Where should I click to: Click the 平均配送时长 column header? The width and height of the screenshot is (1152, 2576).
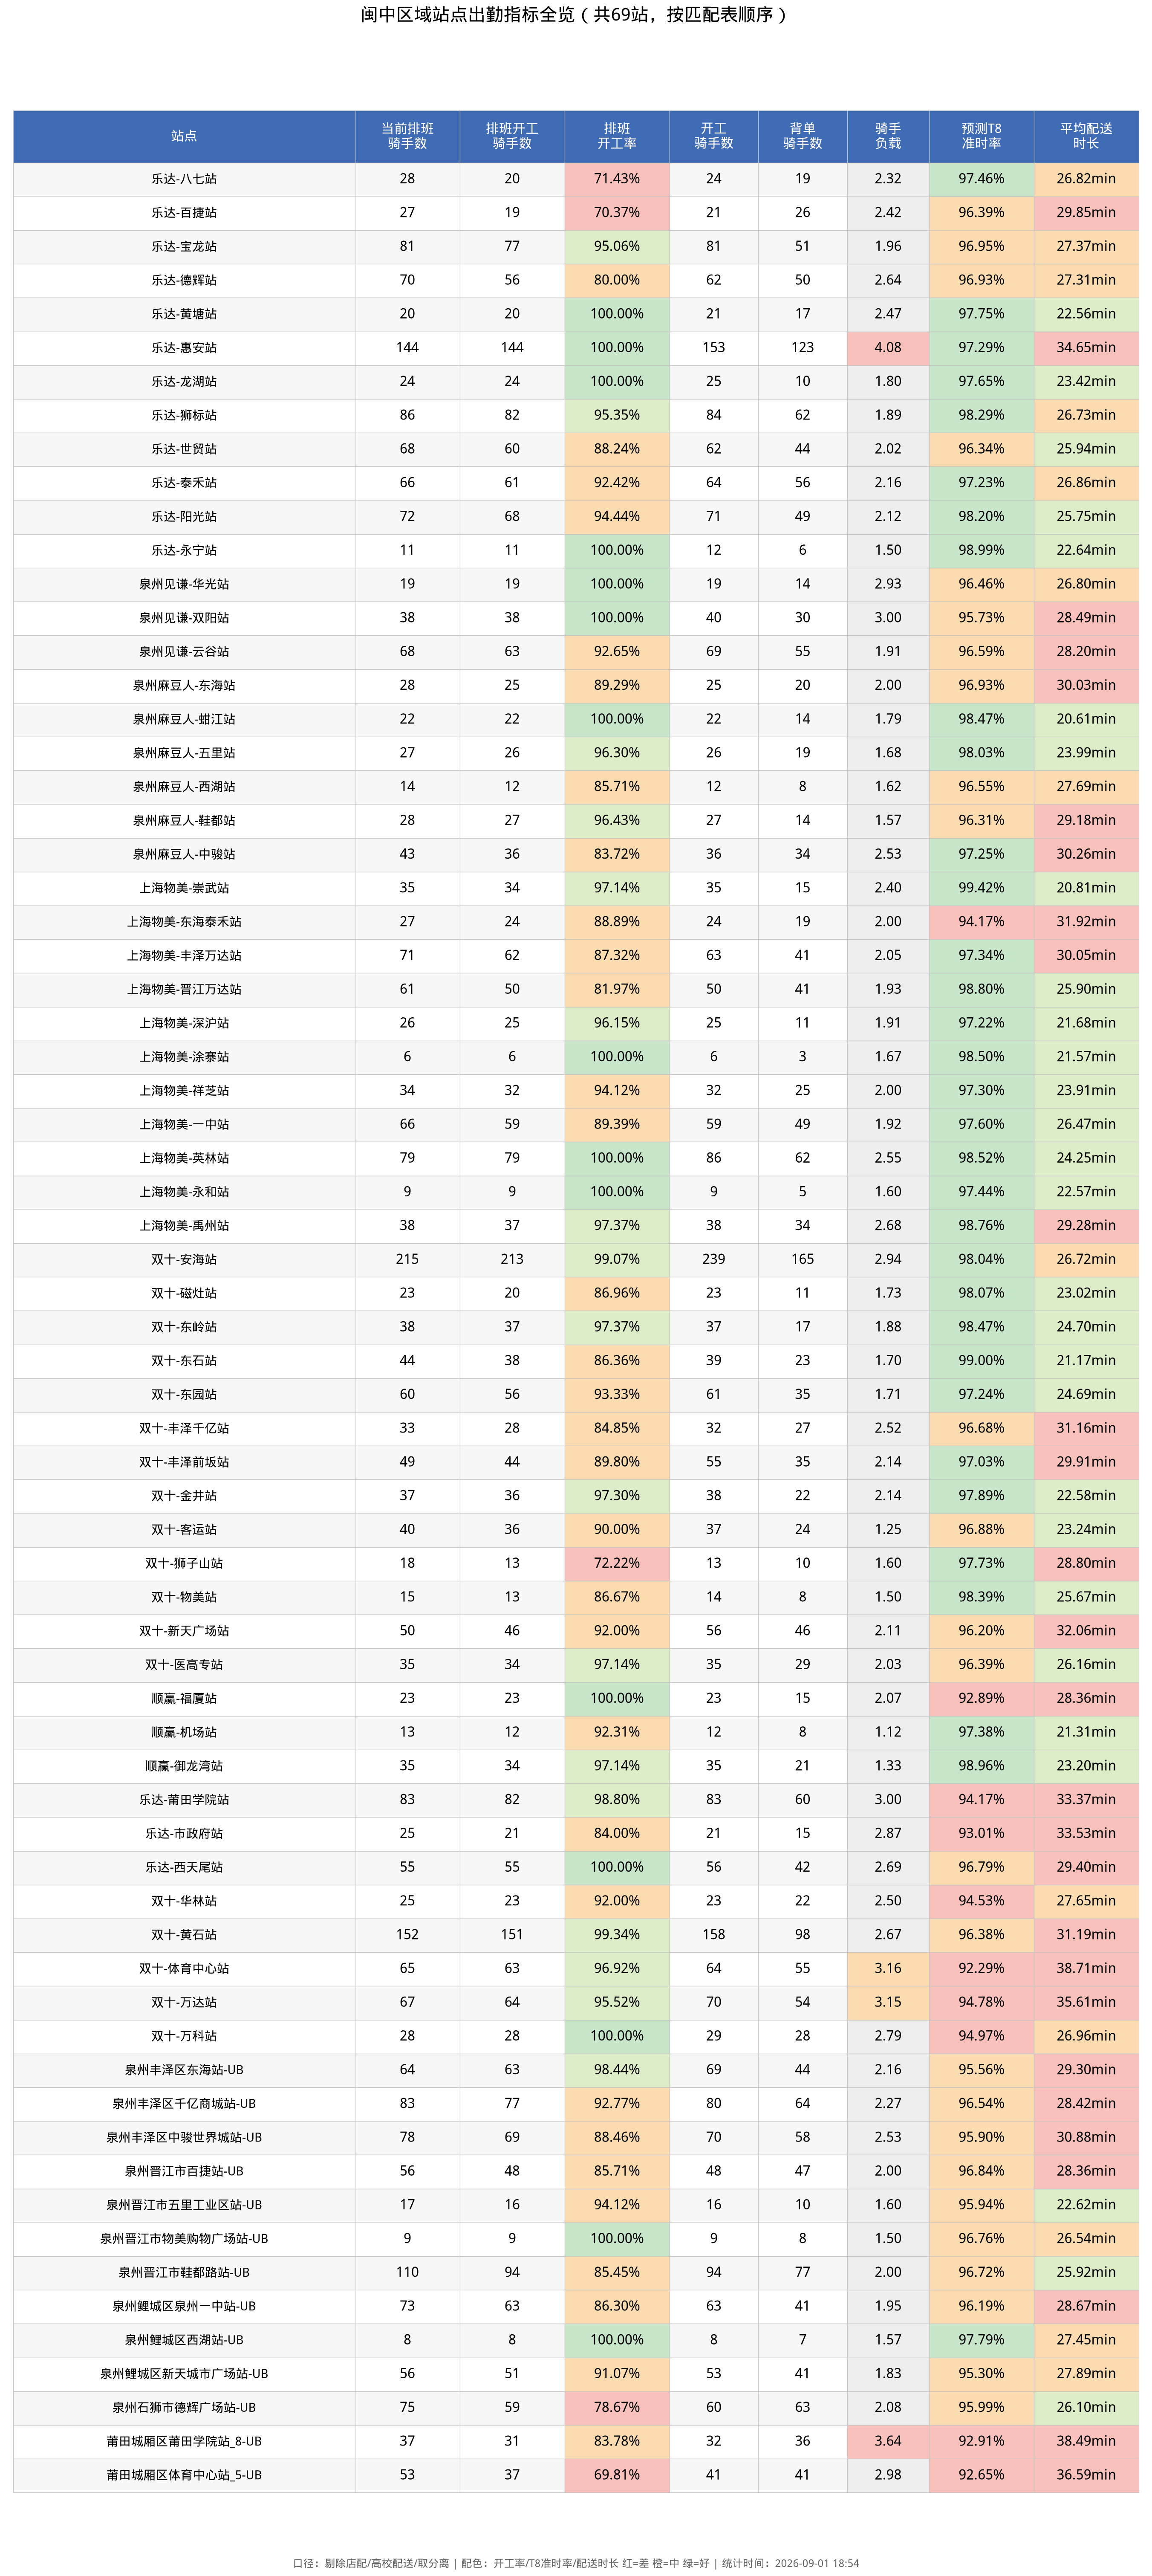point(1086,136)
